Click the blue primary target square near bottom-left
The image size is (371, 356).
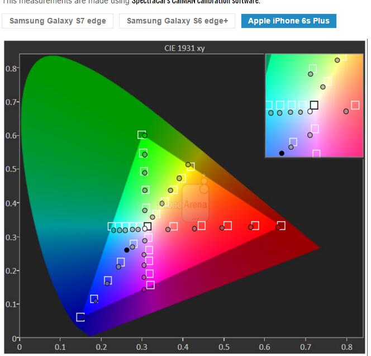[80, 317]
